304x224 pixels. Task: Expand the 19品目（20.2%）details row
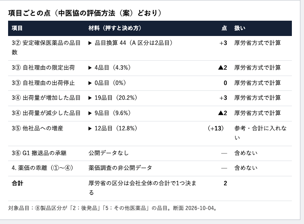pos(113,98)
